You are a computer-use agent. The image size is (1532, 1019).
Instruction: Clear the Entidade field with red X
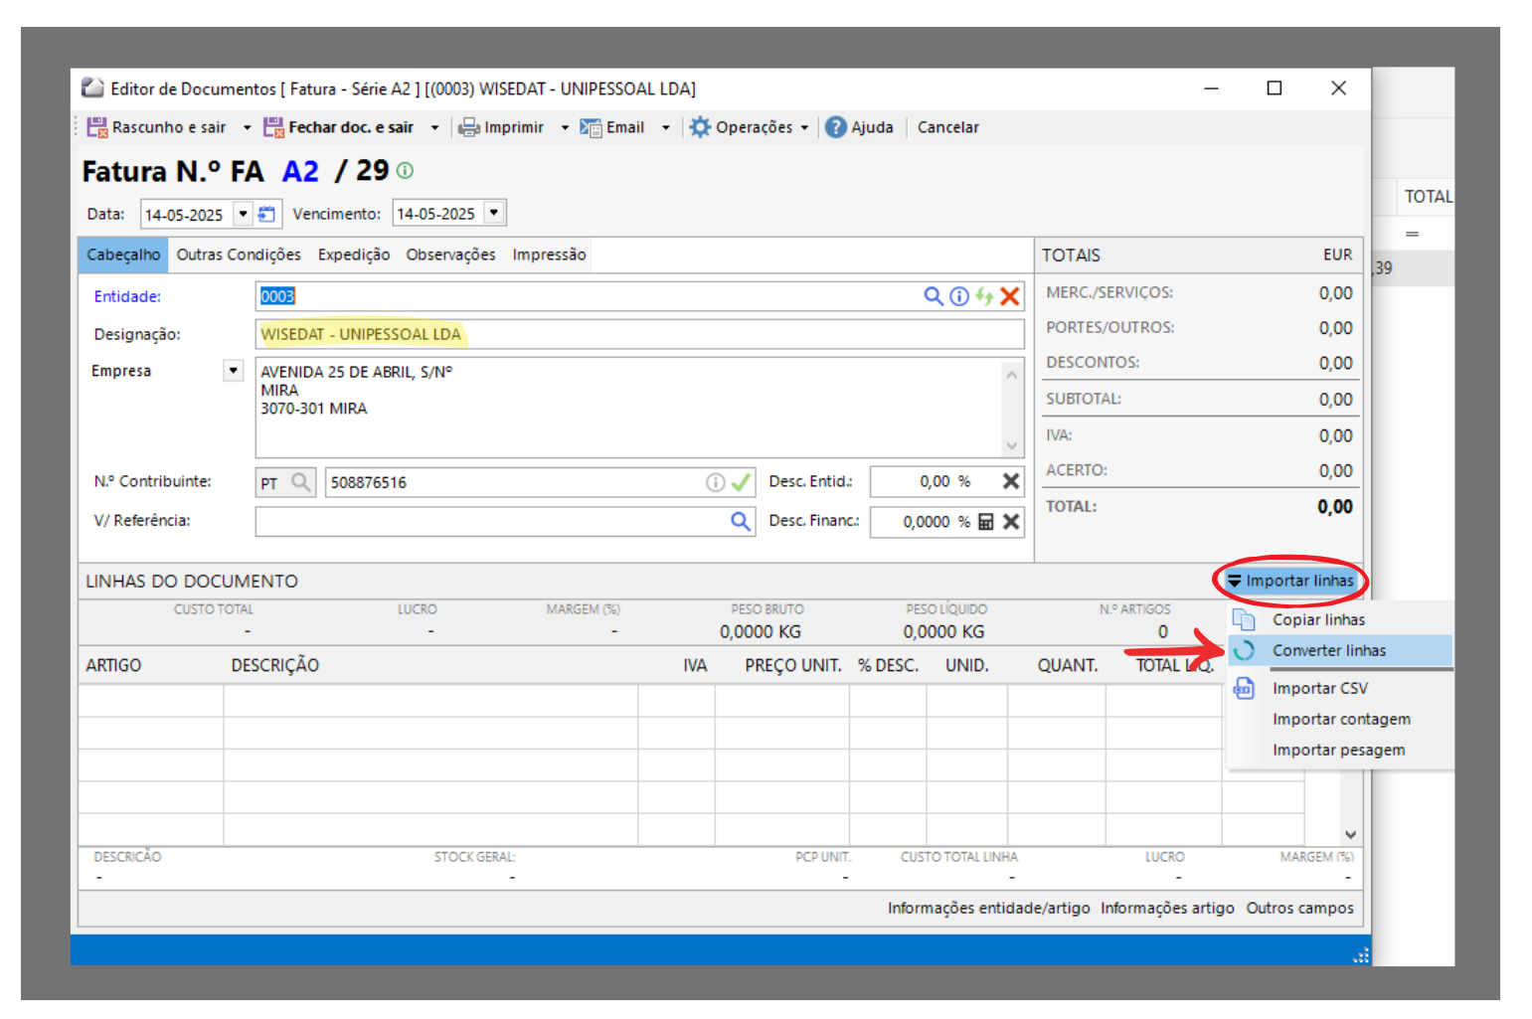tap(1010, 296)
